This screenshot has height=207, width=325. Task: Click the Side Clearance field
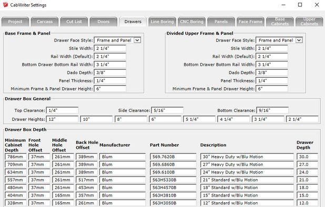[167, 110]
